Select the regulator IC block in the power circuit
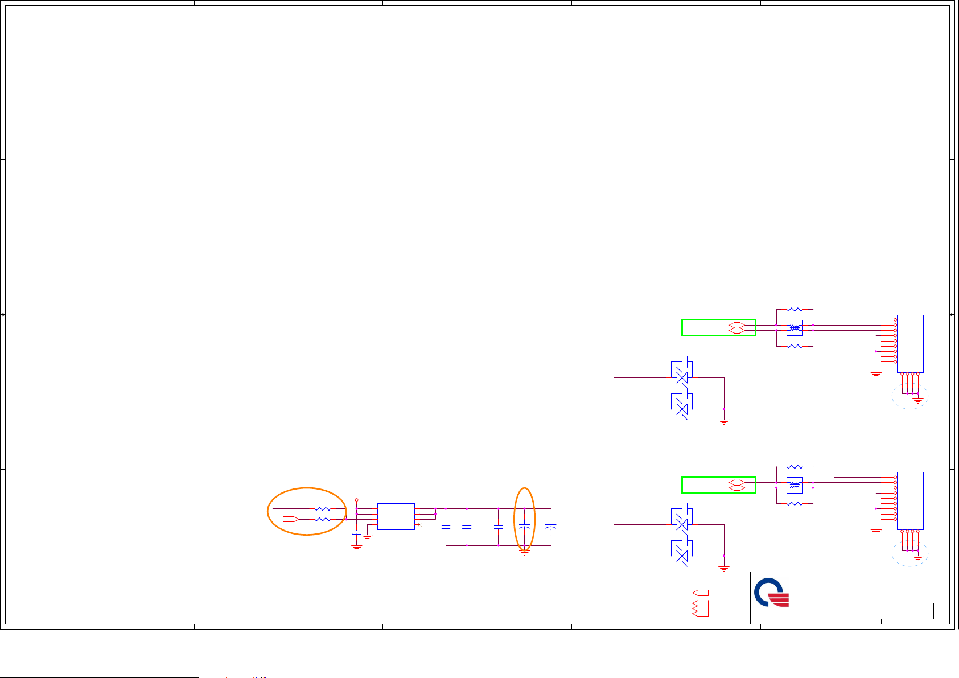 pyautogui.click(x=396, y=517)
